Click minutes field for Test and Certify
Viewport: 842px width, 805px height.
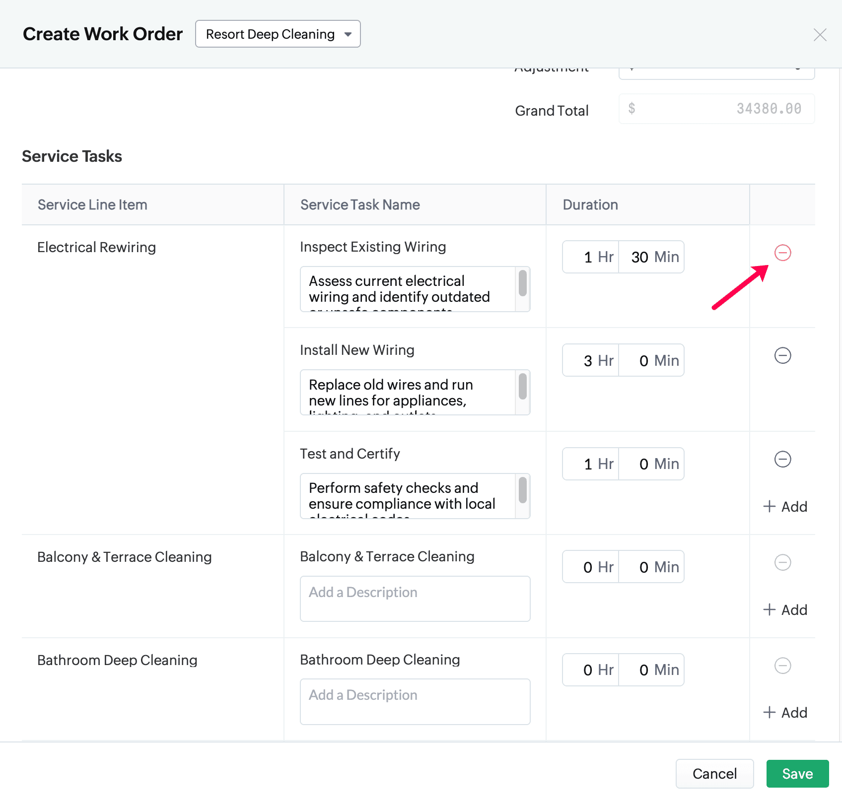650,464
